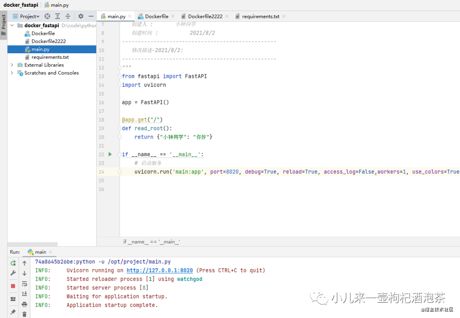This screenshot has width=460, height=318.
Task: Click the green run gutter arrow
Action: pos(110,154)
